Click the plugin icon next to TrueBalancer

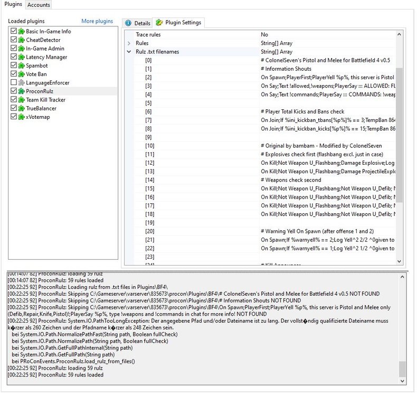pyautogui.click(x=22, y=108)
